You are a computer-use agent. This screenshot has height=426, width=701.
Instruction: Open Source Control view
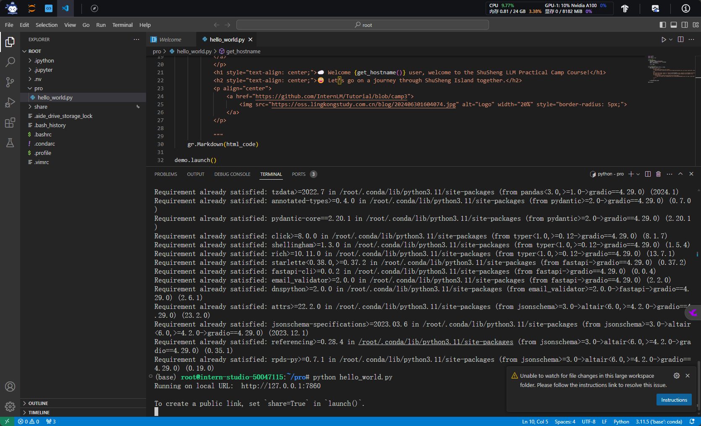pyautogui.click(x=10, y=82)
